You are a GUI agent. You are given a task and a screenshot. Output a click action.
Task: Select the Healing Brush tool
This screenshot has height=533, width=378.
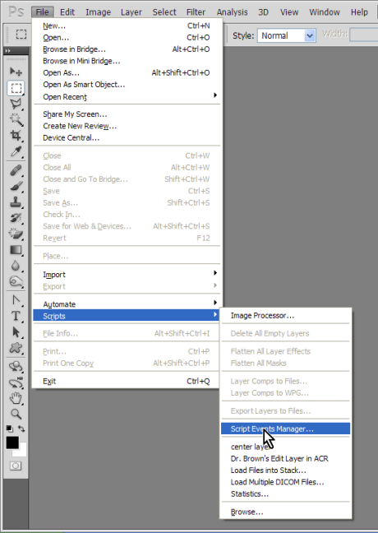[x=16, y=170]
